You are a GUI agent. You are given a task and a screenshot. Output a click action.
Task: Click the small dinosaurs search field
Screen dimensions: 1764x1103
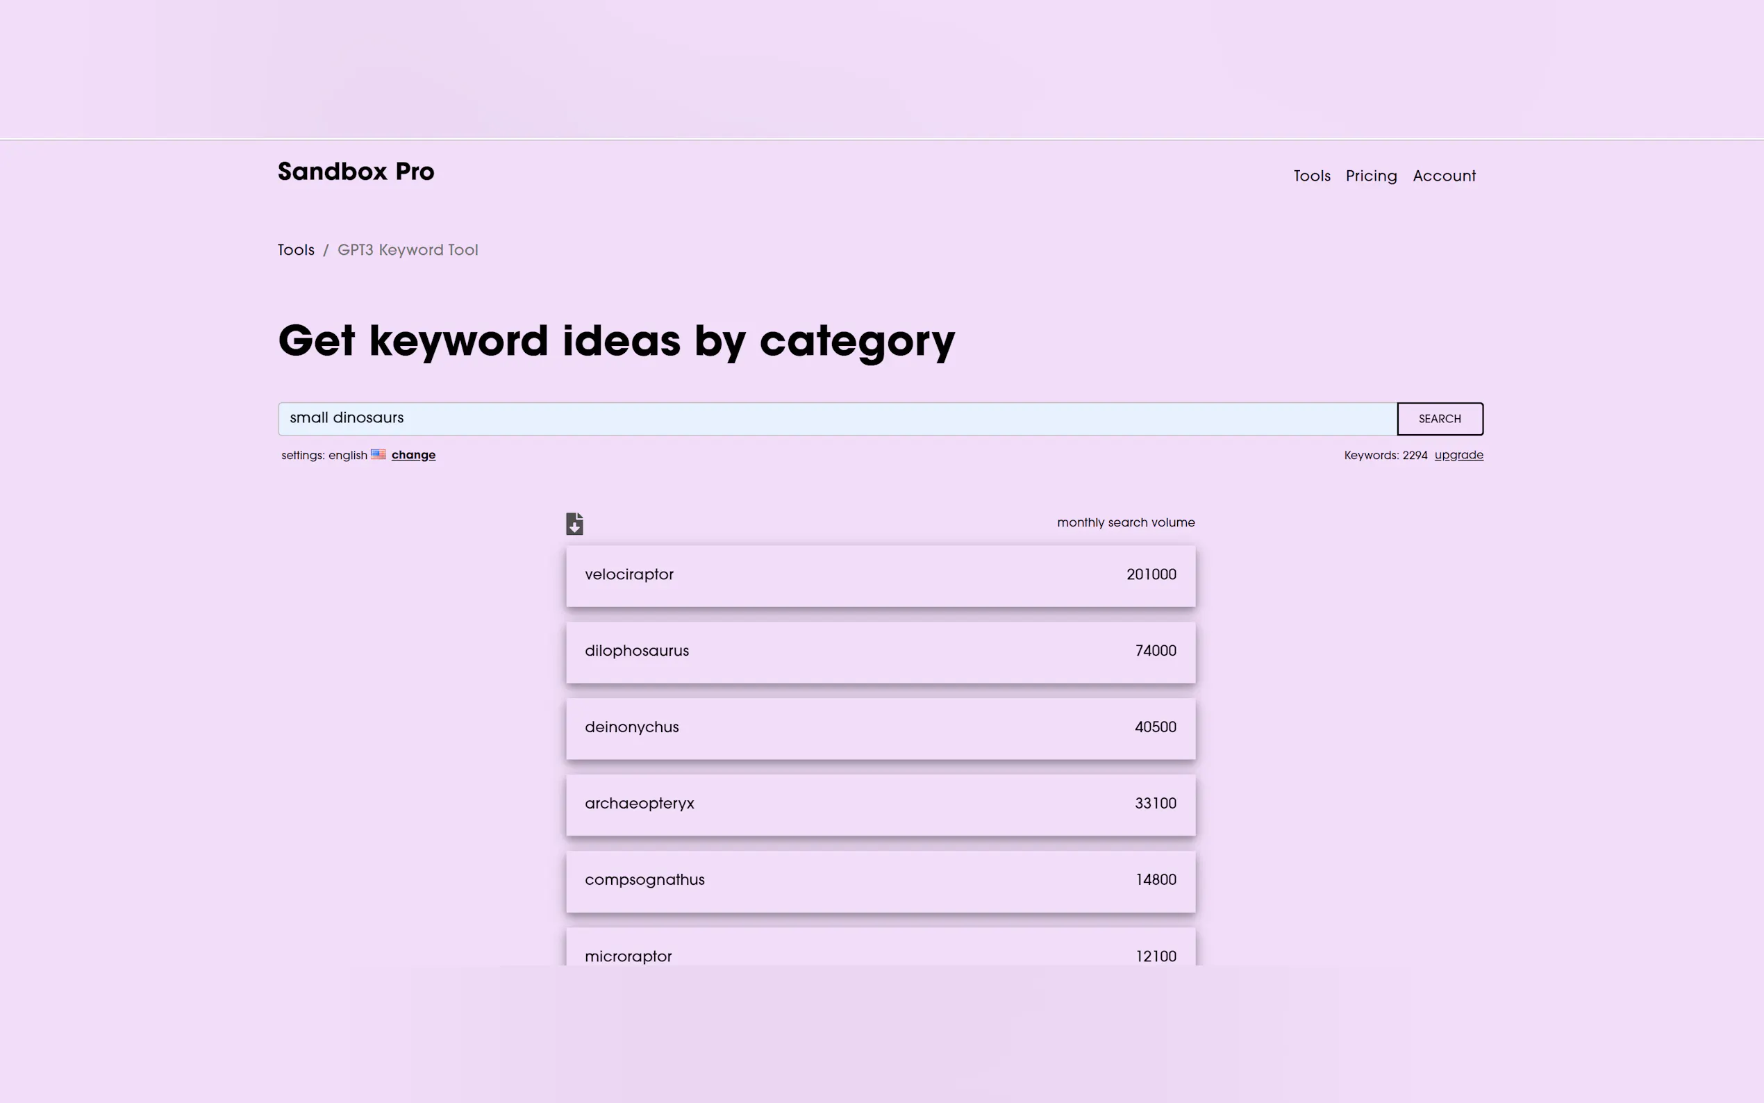coord(836,419)
